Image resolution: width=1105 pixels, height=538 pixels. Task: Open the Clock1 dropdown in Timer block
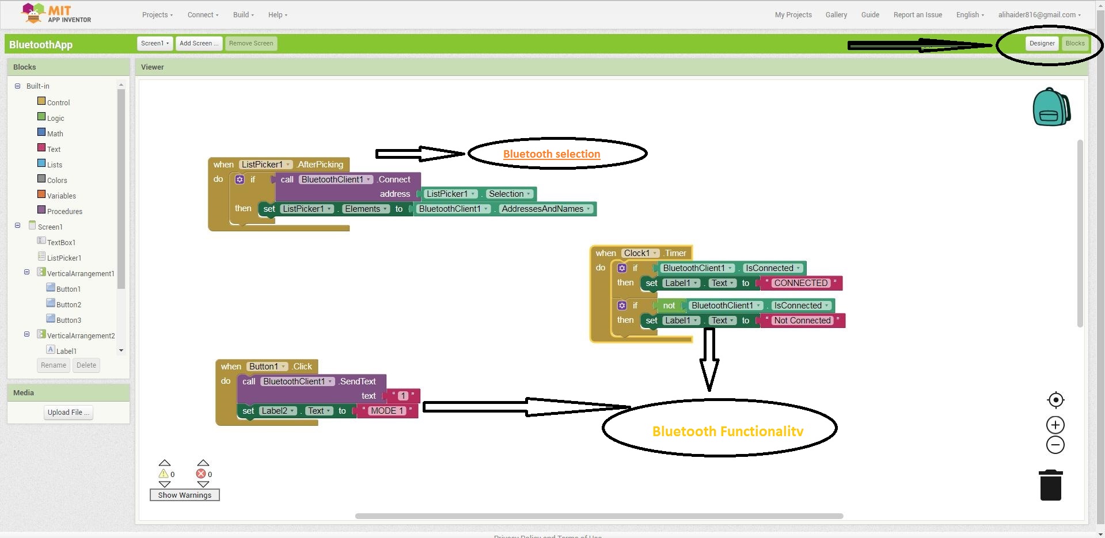tap(640, 253)
